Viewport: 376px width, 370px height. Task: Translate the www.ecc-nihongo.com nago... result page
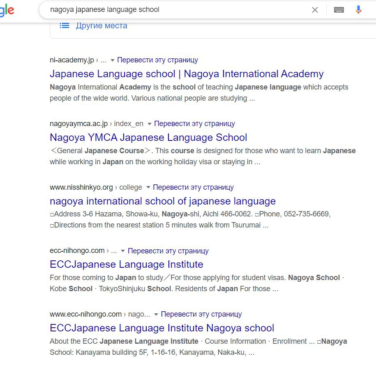(201, 314)
